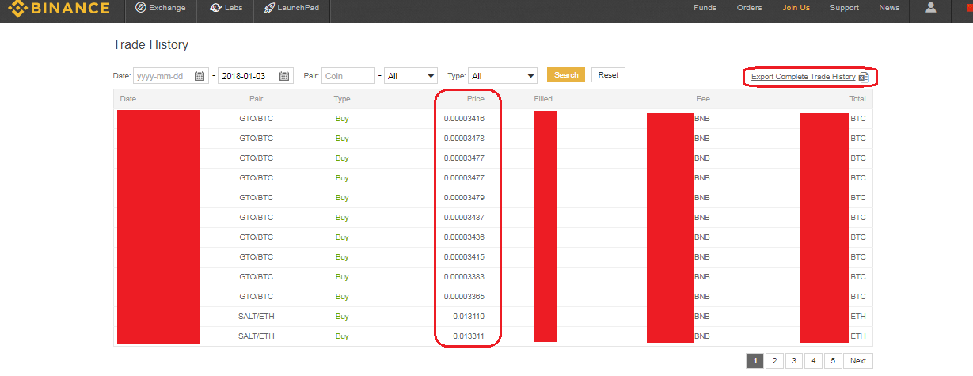Click the Excel export icon
This screenshot has height=376, width=973.
click(864, 77)
